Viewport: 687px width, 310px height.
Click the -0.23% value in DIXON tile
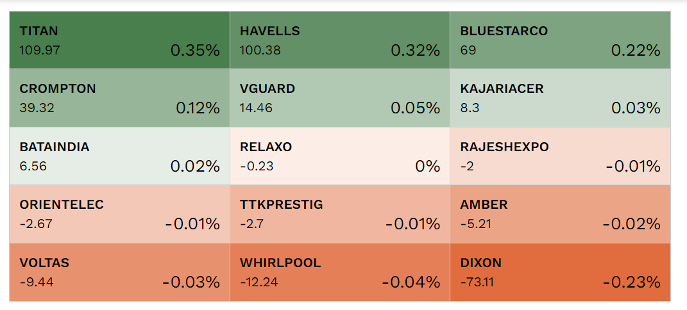tap(631, 282)
